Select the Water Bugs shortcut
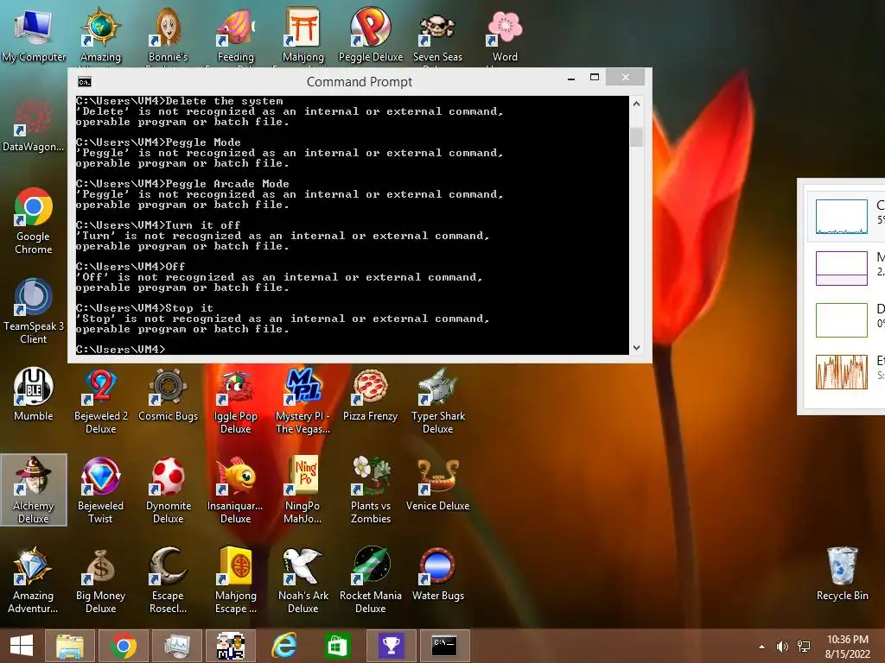This screenshot has width=885, height=663. (437, 574)
